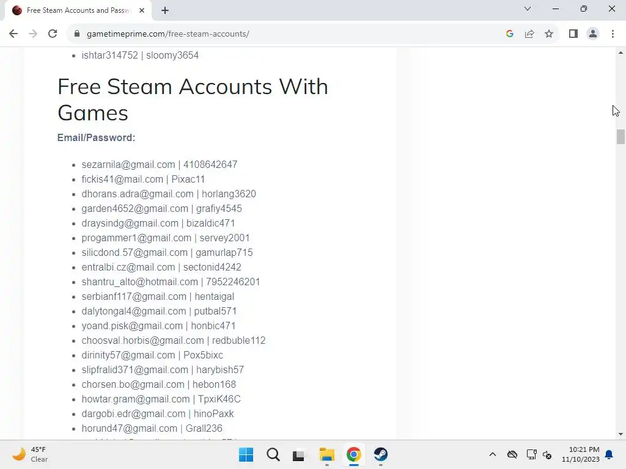Open the clock and date panel
The height and width of the screenshot is (469, 626).
581,454
